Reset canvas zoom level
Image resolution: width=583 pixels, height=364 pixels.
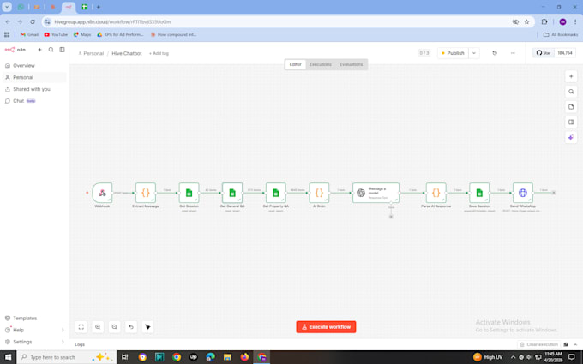click(x=131, y=327)
